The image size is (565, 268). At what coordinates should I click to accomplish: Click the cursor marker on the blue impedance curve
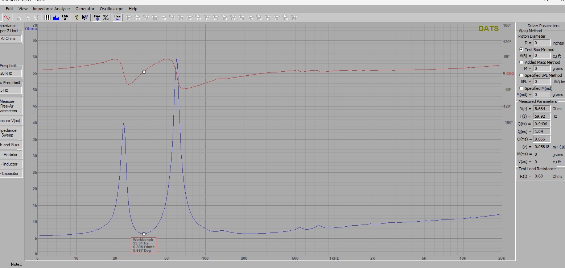144,234
